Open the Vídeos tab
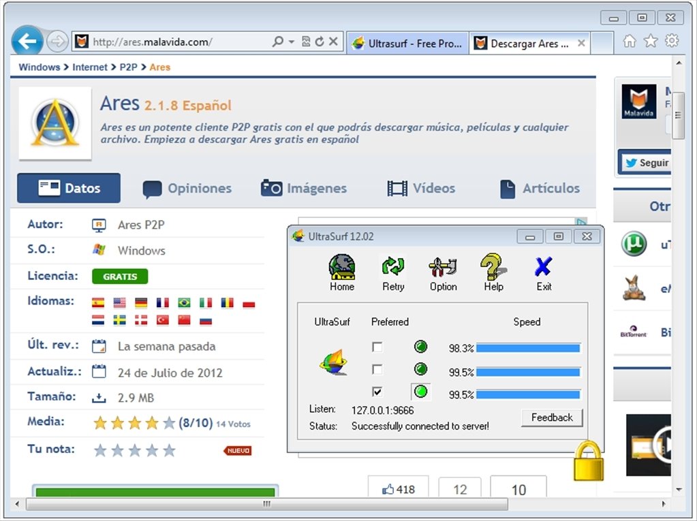Image resolution: width=697 pixels, height=521 pixels. [x=421, y=189]
